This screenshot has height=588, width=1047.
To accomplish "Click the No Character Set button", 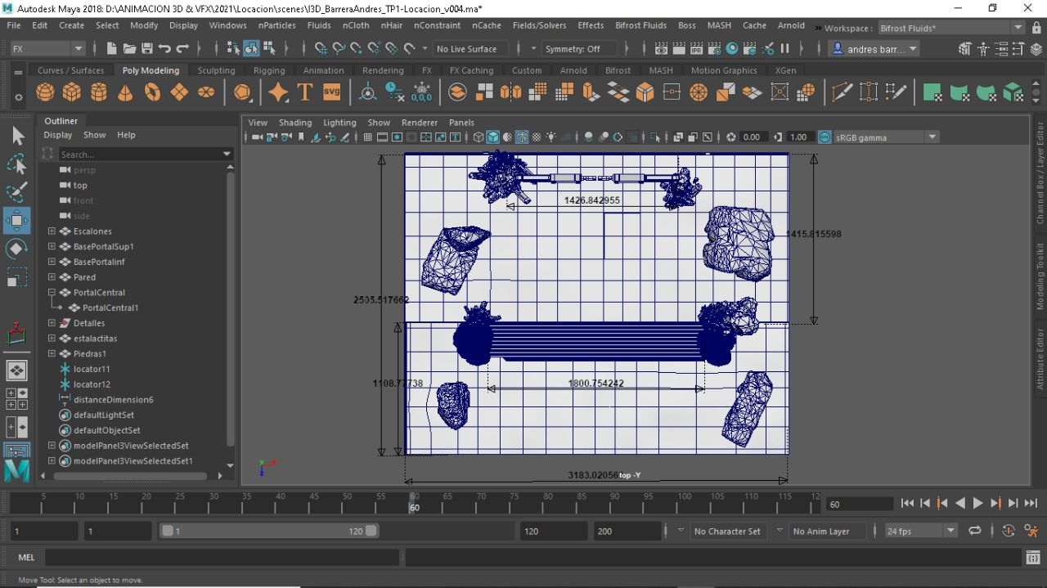I will pos(727,531).
